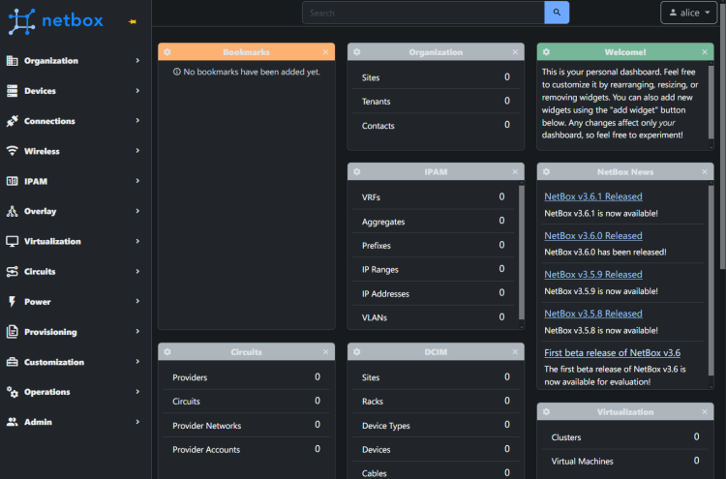Screen dimensions: 726x479
Task: Close the Bookmarks widget
Action: tap(325, 52)
